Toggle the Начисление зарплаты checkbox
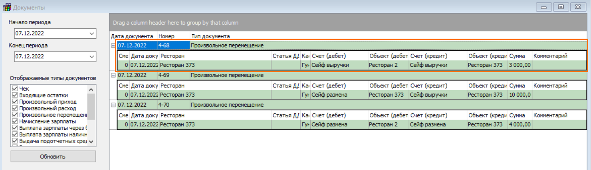The image size is (591, 170). pyautogui.click(x=15, y=121)
